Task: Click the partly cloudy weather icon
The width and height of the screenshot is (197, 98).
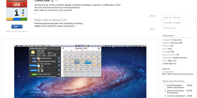Action: coord(33,52)
